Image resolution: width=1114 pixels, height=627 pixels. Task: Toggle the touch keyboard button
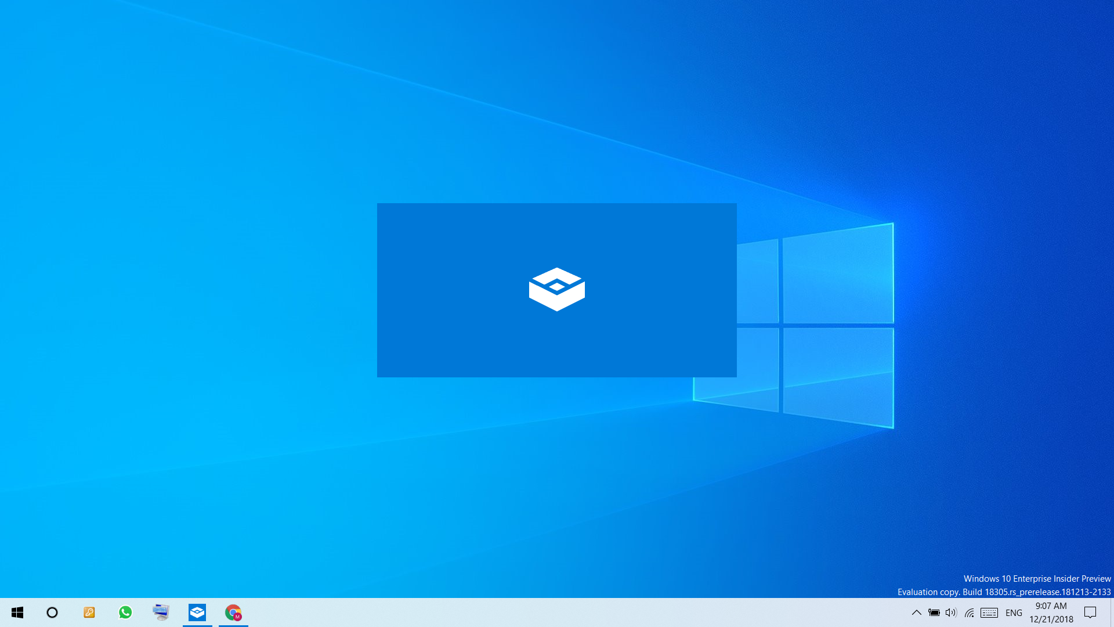pos(989,612)
